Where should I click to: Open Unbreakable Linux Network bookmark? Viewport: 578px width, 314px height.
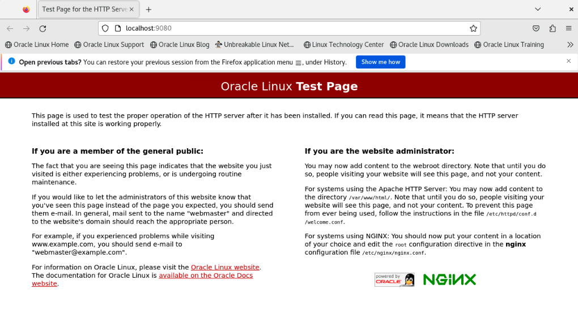click(x=254, y=45)
